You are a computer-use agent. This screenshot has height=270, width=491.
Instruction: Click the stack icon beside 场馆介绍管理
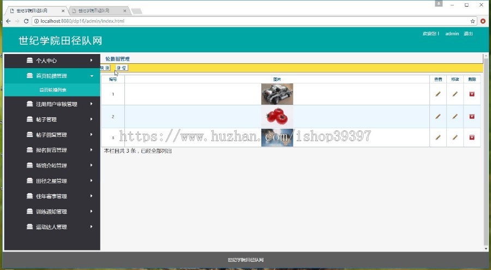click(x=30, y=165)
